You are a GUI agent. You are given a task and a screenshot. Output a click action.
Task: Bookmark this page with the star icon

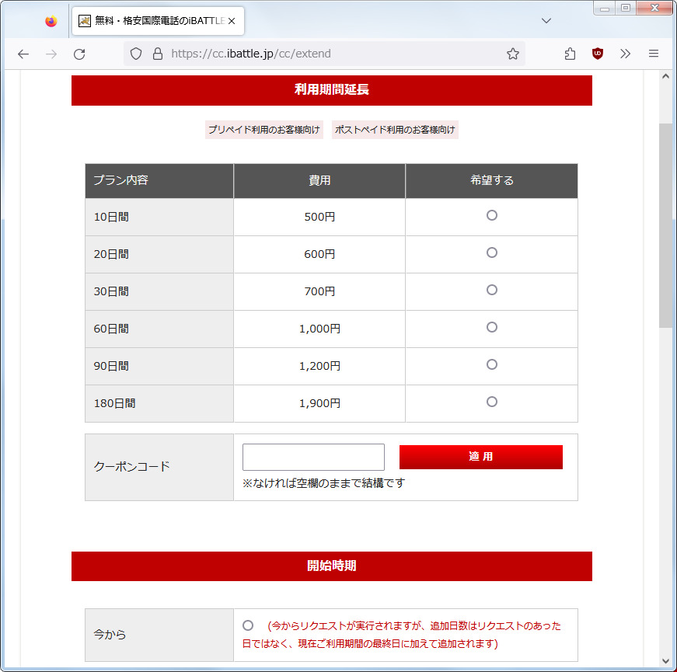point(512,54)
